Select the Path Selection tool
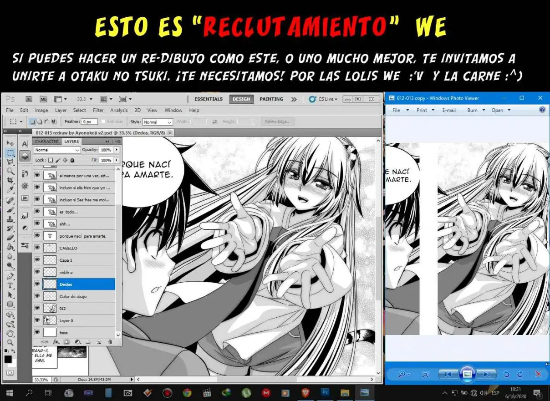Viewport: 550px width, 401px height. (x=10, y=295)
